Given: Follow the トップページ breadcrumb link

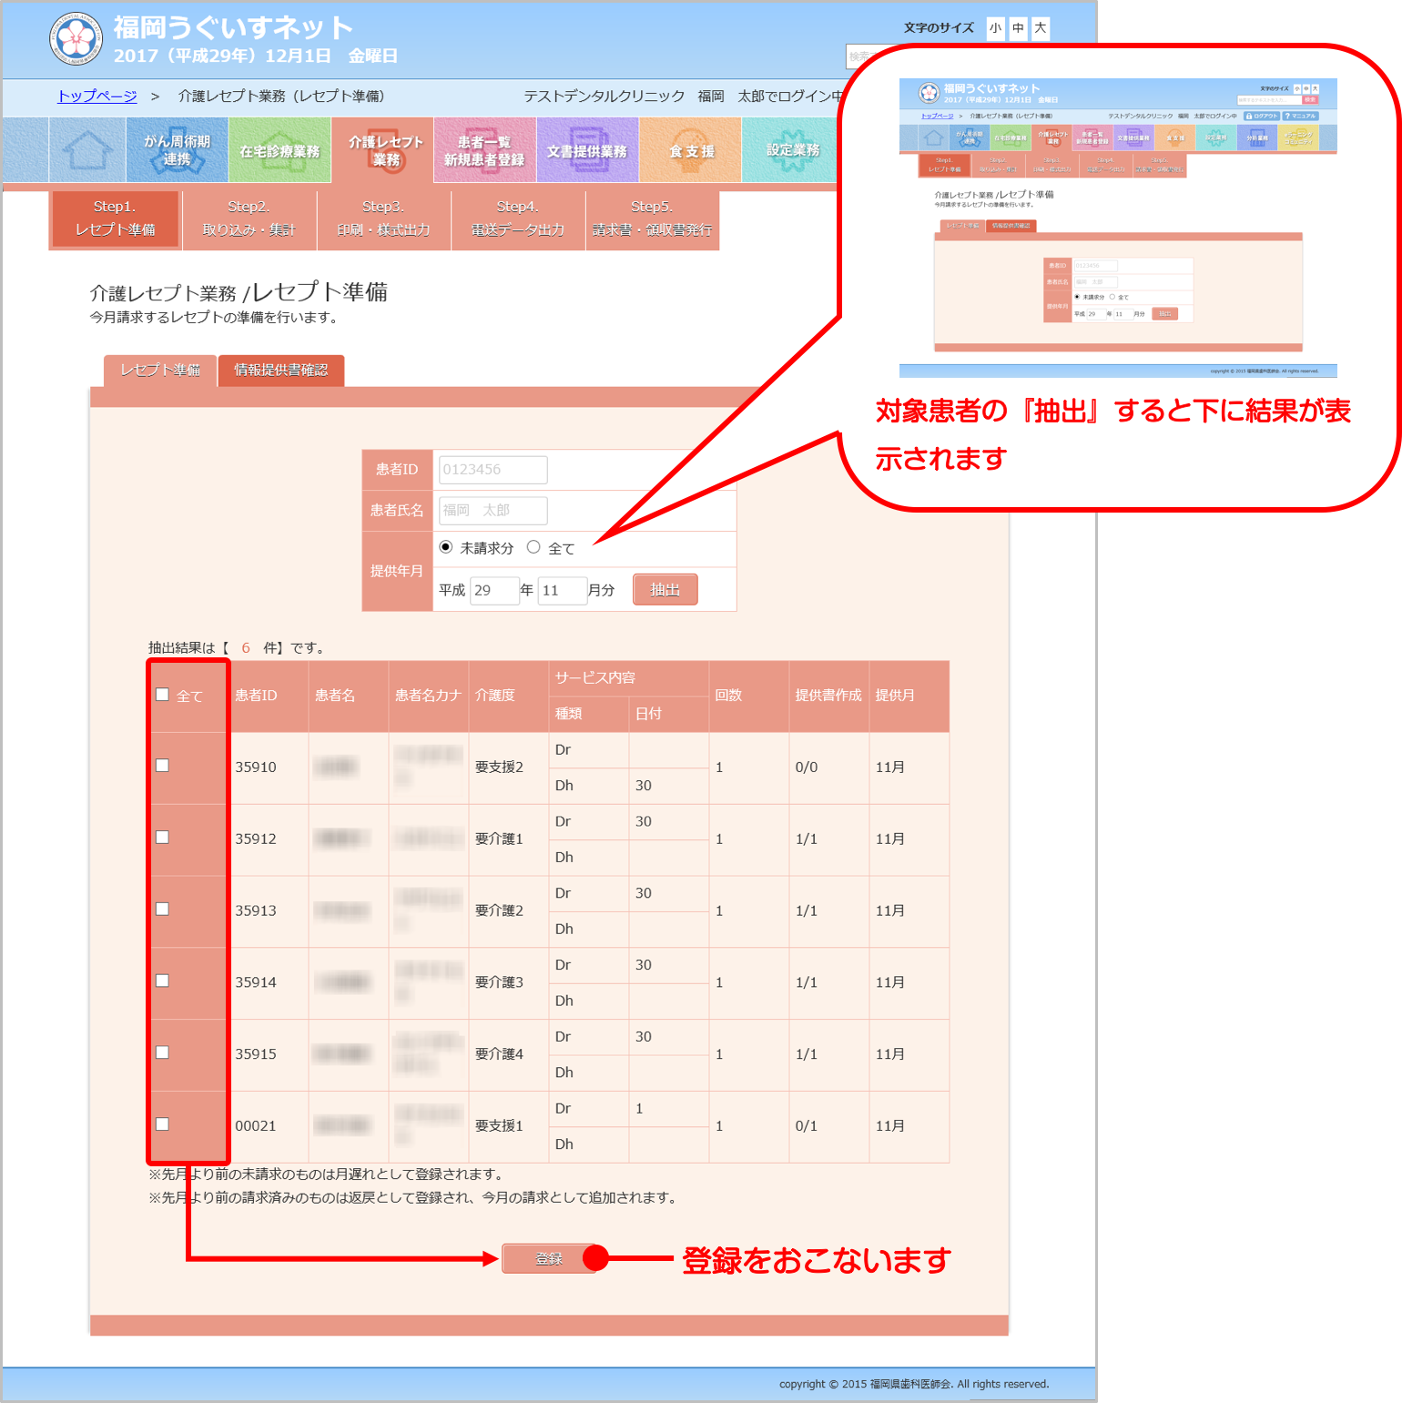Looking at the screenshot, I should 97,97.
